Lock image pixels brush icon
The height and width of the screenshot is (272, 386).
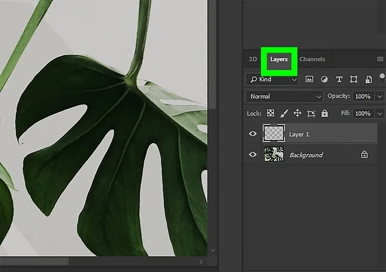click(x=284, y=113)
